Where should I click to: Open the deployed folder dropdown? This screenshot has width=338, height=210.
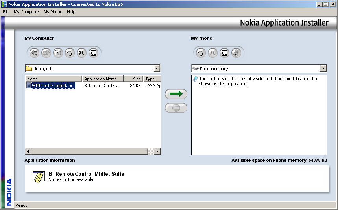(x=157, y=69)
